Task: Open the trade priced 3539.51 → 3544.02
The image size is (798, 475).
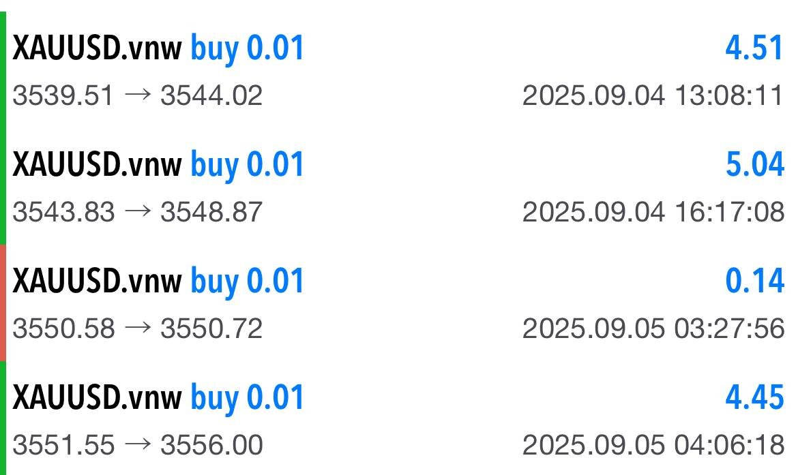Action: [x=137, y=95]
